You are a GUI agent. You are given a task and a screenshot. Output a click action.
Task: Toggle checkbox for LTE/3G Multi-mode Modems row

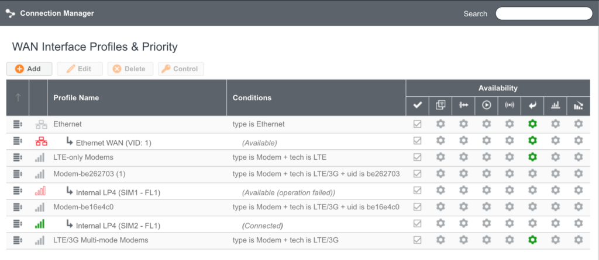pos(417,240)
